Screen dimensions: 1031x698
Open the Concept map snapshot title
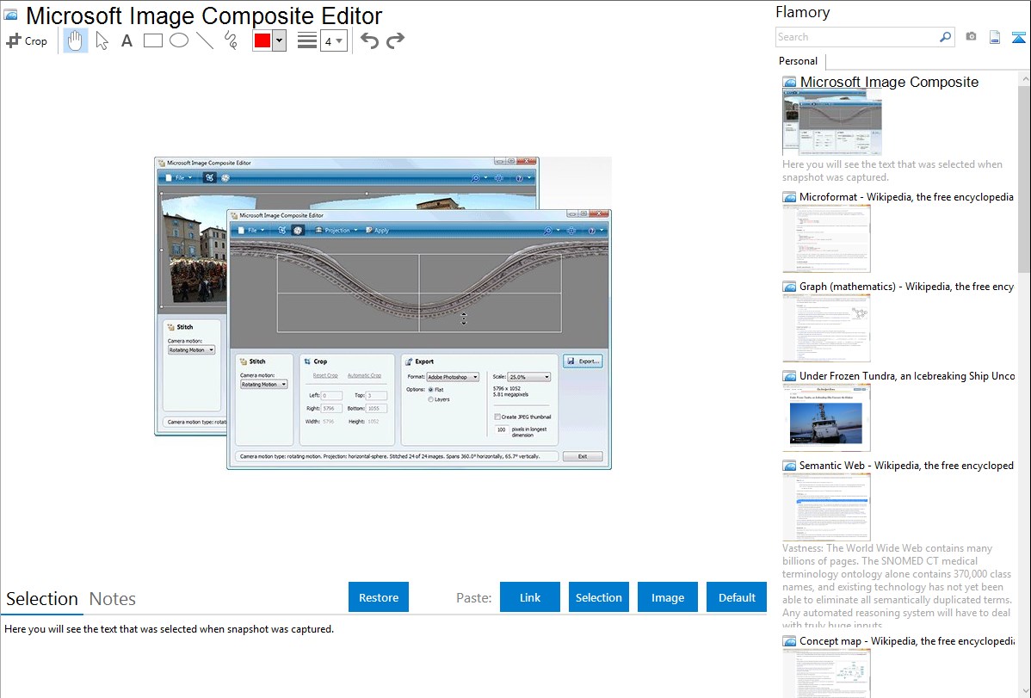click(906, 640)
